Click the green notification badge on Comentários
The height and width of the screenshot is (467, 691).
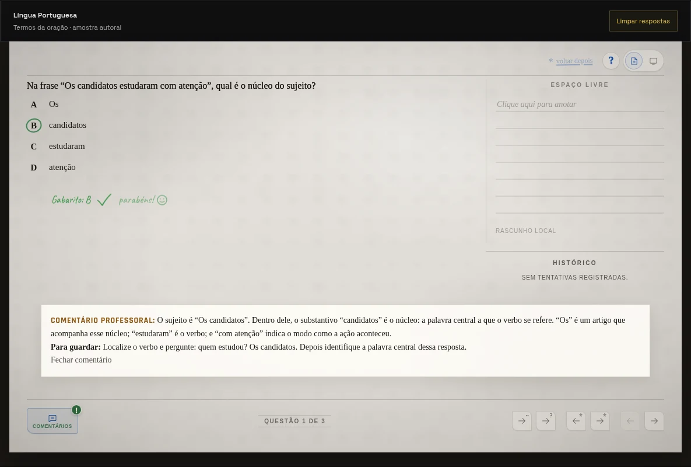point(76,410)
